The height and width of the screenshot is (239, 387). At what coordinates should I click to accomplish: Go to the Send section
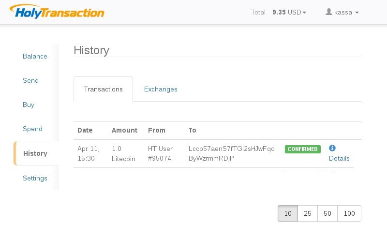[x=30, y=80]
